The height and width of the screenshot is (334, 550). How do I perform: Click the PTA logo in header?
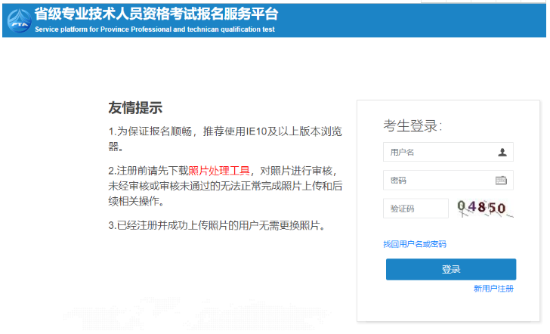20,21
